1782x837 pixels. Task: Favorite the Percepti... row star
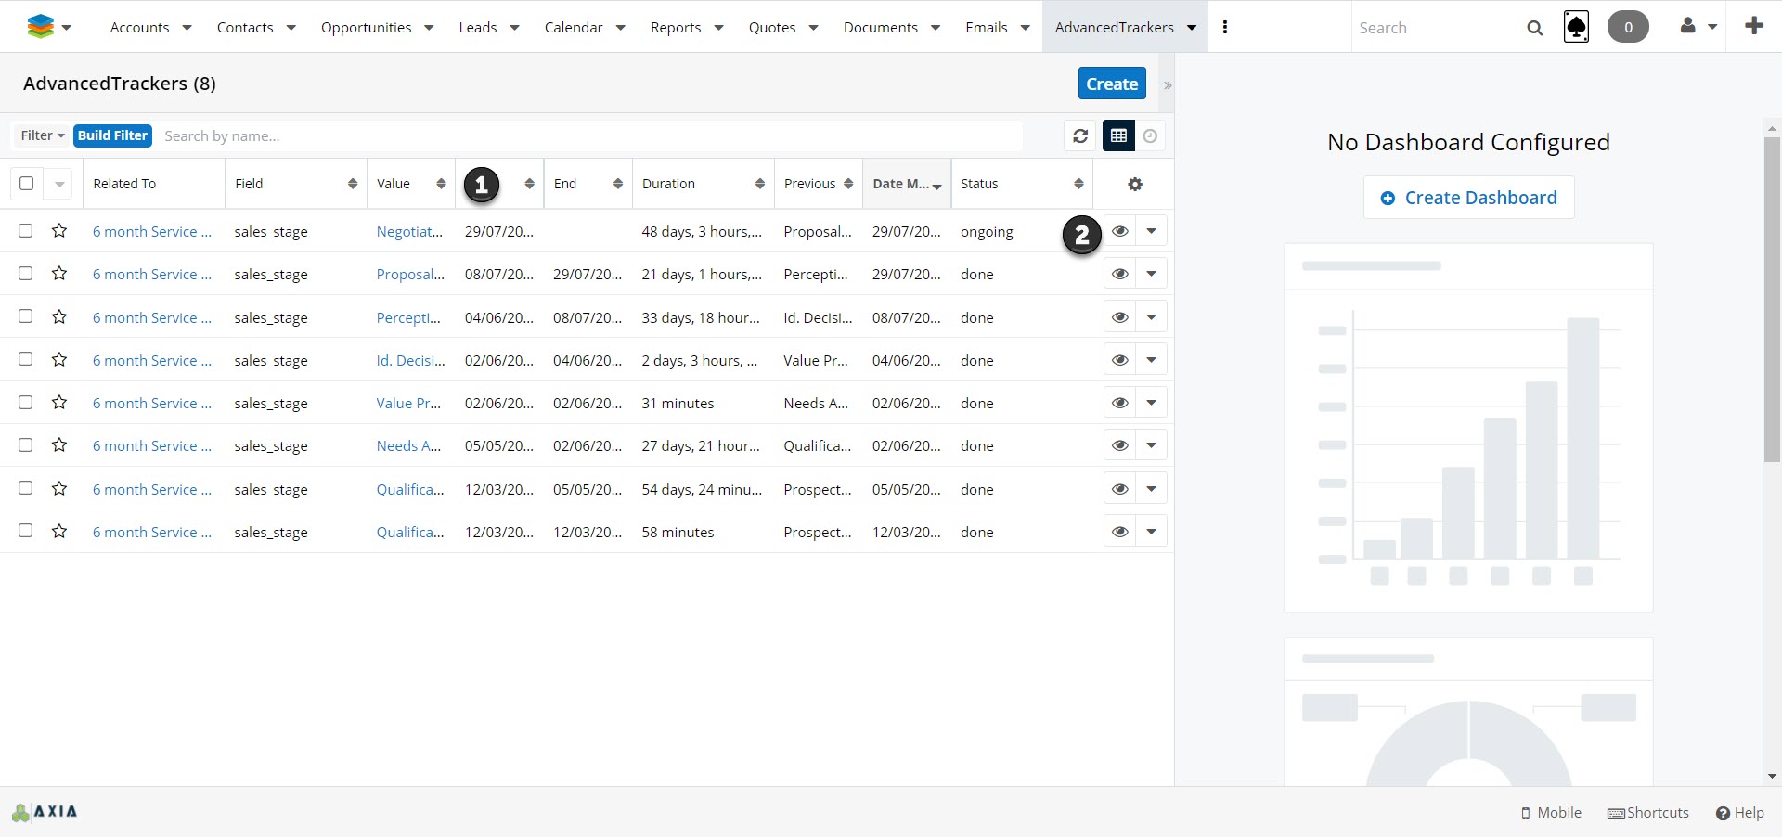pyautogui.click(x=59, y=316)
